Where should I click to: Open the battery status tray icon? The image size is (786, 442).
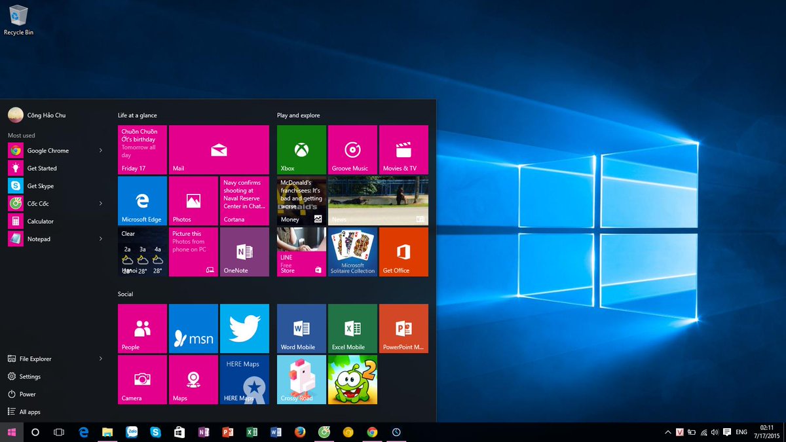[x=692, y=432]
